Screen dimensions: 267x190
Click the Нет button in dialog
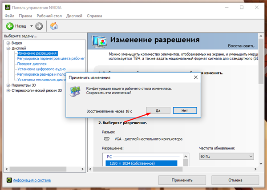pyautogui.click(x=185, y=111)
